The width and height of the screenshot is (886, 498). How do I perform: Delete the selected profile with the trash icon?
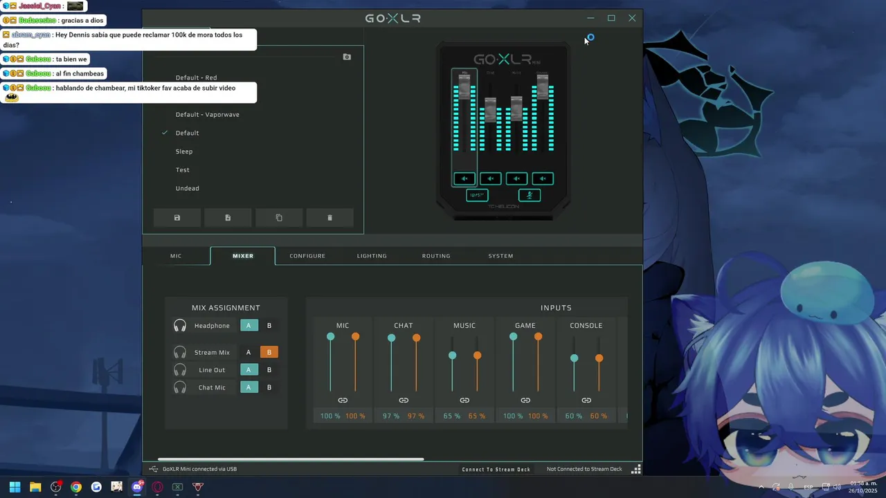click(329, 218)
